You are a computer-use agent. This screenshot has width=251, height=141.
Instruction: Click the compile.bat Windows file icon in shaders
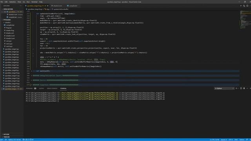tap(5, 25)
